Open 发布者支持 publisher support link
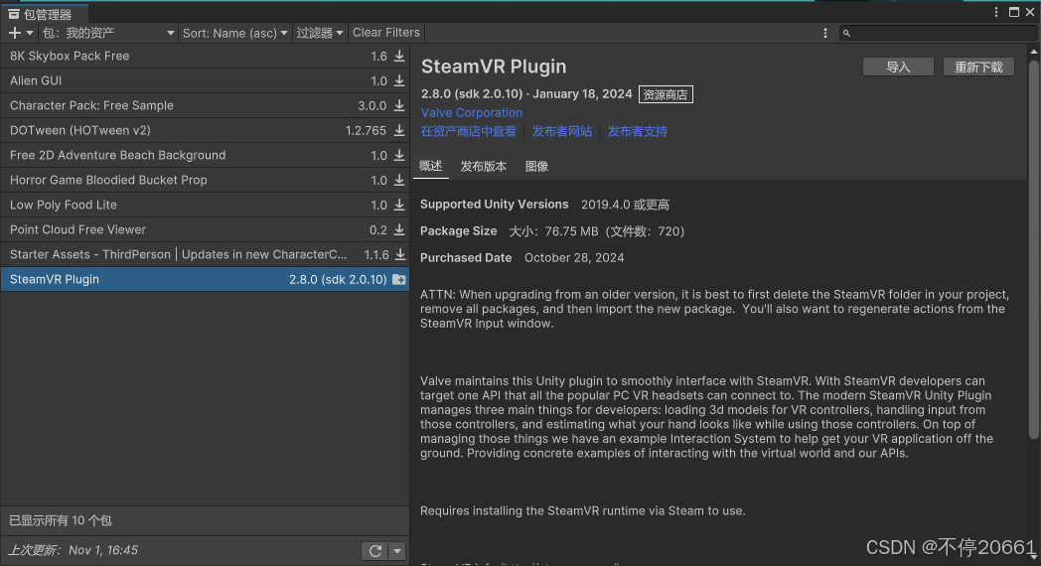Image resolution: width=1041 pixels, height=566 pixels. [638, 131]
